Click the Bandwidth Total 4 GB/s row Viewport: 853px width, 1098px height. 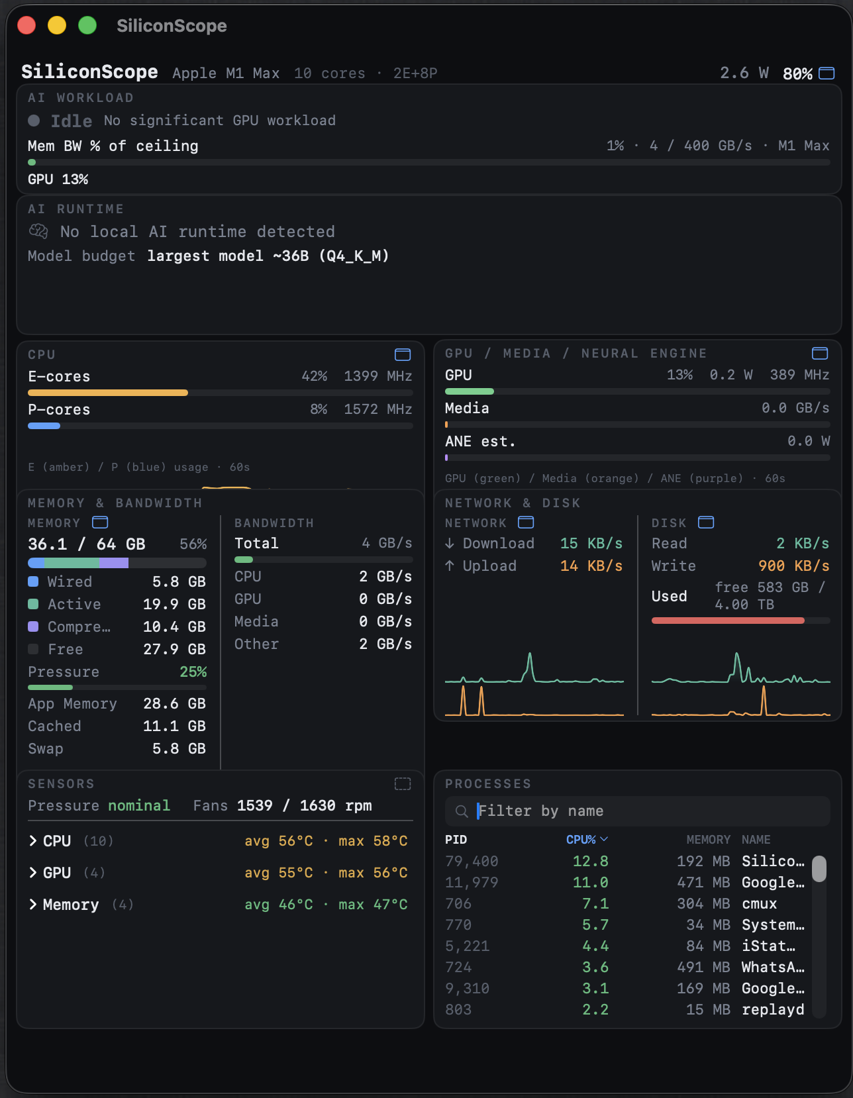point(323,543)
